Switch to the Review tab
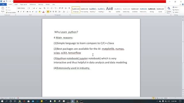Screen dimensions: 184x103 coord(48,5)
